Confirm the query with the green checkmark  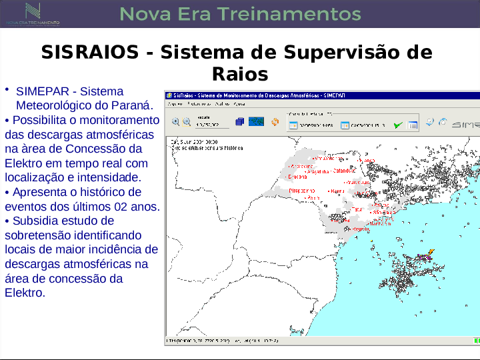398,125
